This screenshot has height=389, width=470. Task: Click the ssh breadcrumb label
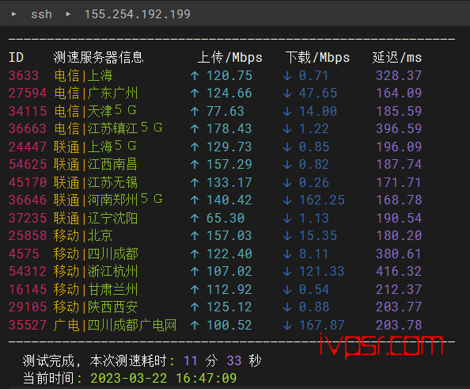pyautogui.click(x=41, y=14)
